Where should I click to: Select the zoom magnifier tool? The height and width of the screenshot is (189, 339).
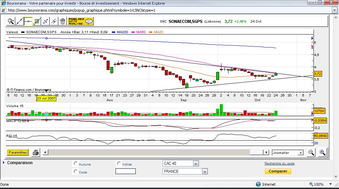pos(11,21)
